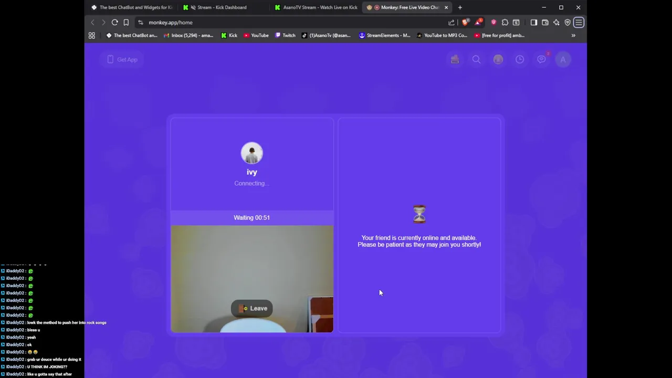The height and width of the screenshot is (378, 672).
Task: Open the free gift box icon
Action: (x=455, y=59)
